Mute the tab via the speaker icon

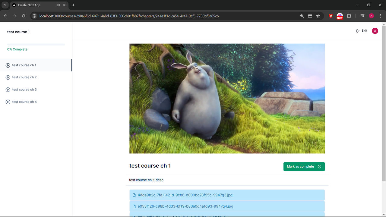pyautogui.click(x=58, y=5)
